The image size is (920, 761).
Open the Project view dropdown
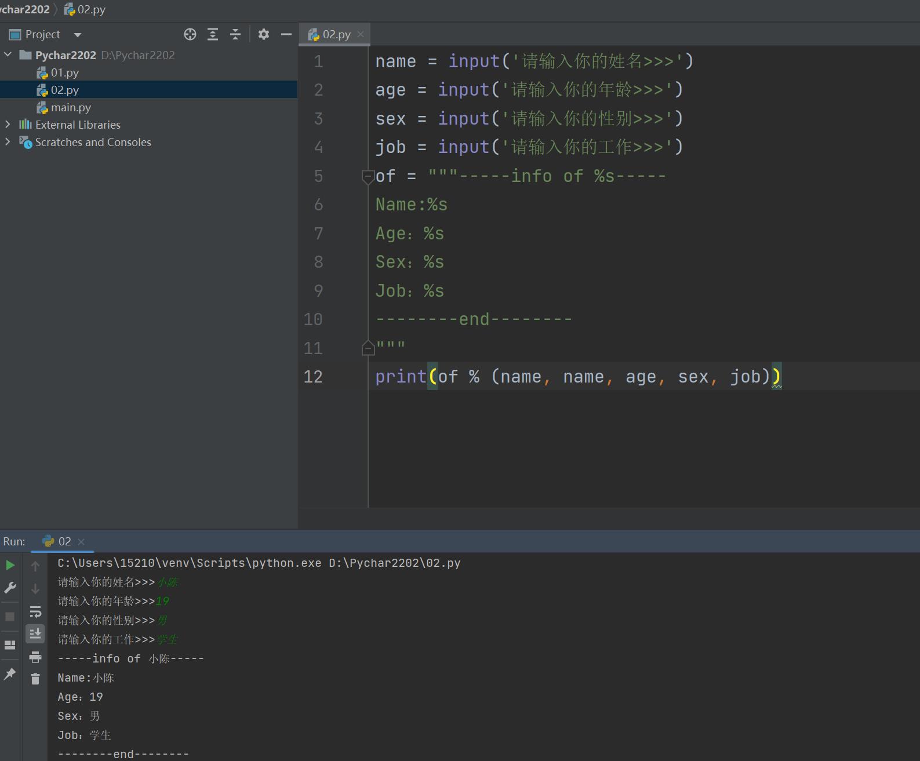pos(78,35)
